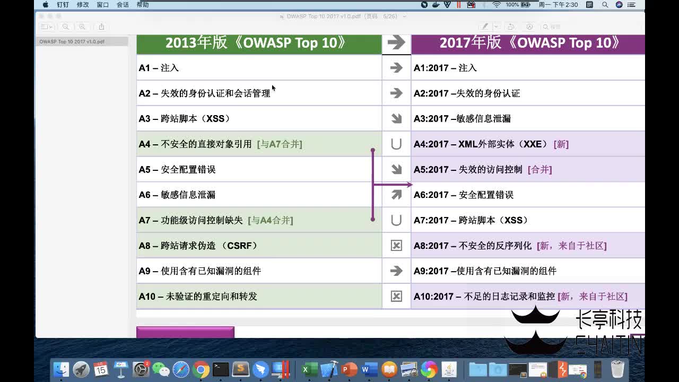Click the A8 – 跨站请求伪造（CSRF） row
This screenshot has width=679, height=382.
coord(259,246)
